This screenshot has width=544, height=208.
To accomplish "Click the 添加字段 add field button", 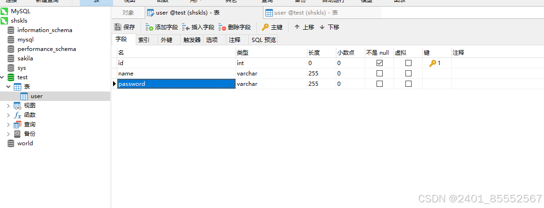I will [161, 27].
